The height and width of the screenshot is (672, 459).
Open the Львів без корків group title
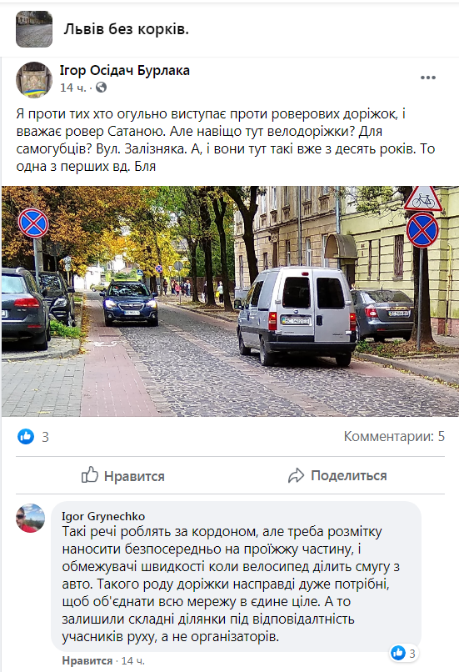pos(127,29)
